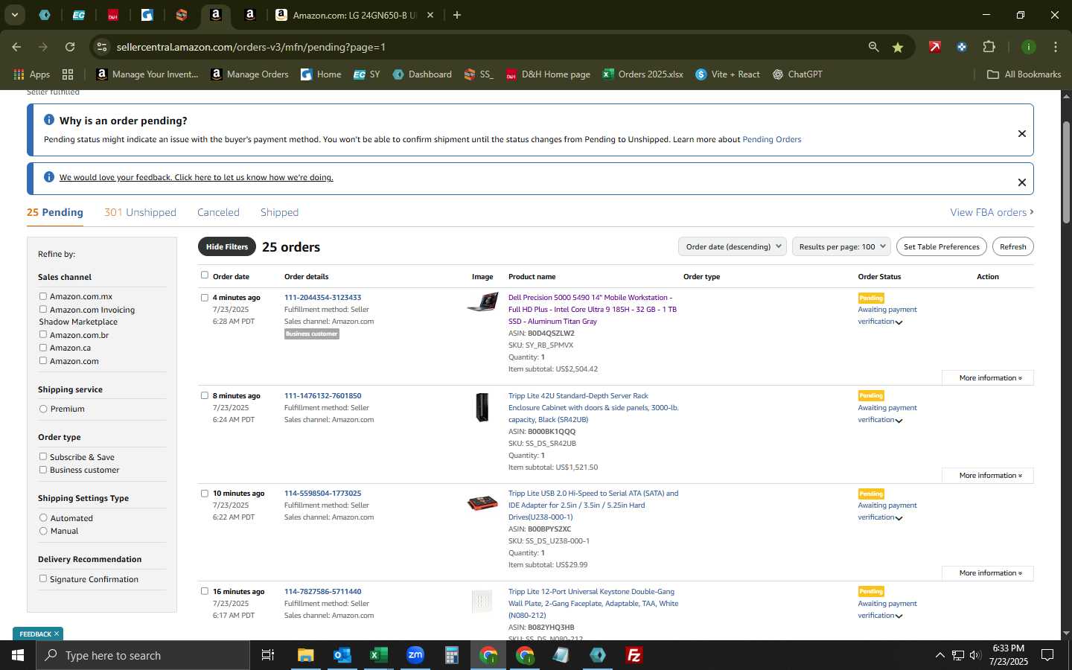
Task: Check the Business customer order type
Action: point(43,470)
